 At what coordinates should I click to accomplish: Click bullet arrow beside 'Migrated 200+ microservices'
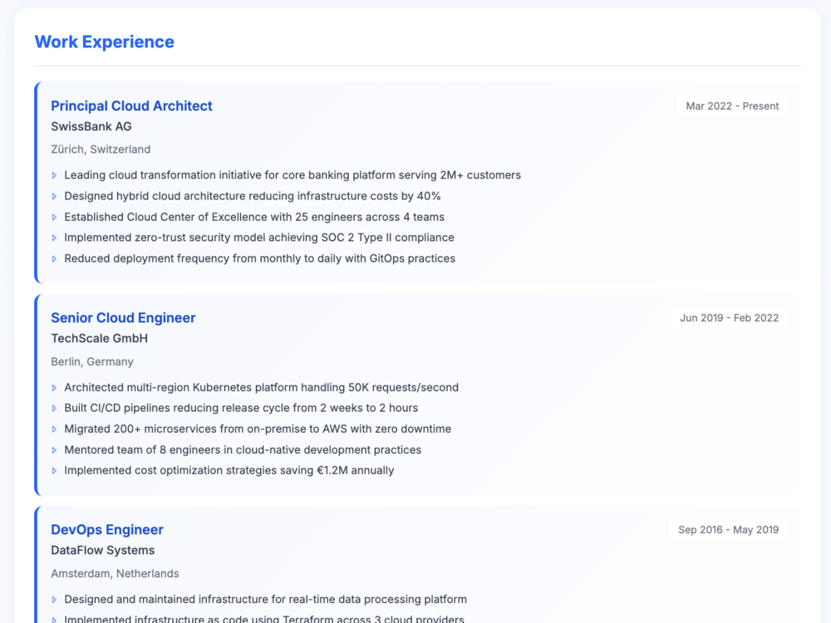54,429
